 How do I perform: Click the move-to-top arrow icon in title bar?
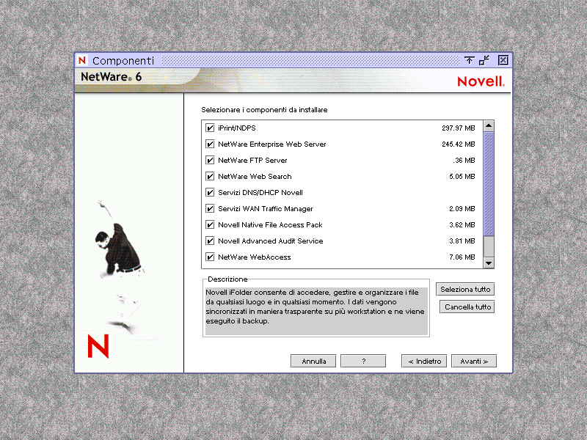tap(469, 60)
